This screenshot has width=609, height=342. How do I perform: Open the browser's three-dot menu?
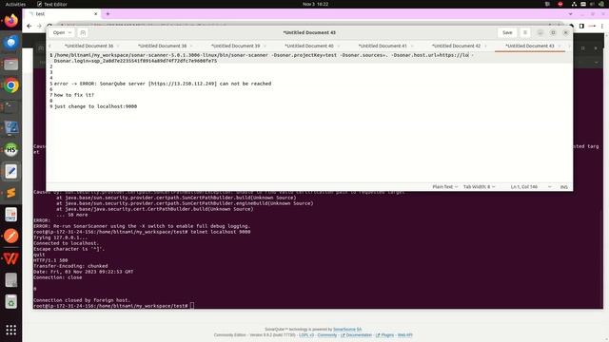point(602,26)
